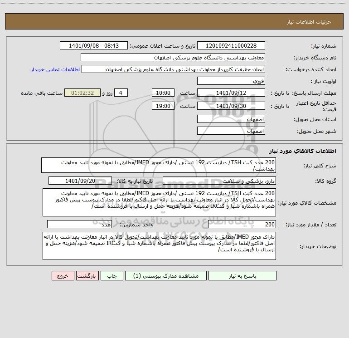This screenshot has height=338, width=349.
Task: Click the چاپ print button
Action: 112,276
